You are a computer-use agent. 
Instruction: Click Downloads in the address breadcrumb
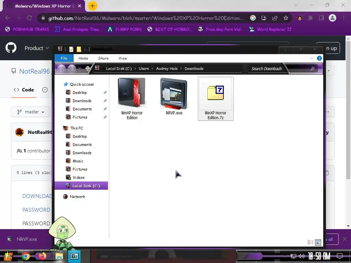pyautogui.click(x=194, y=68)
